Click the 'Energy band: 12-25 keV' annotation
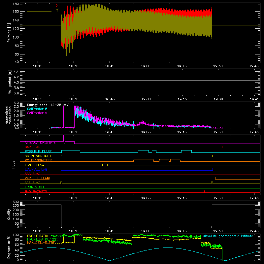This screenshot has height=264, width=264. [x=48, y=105]
